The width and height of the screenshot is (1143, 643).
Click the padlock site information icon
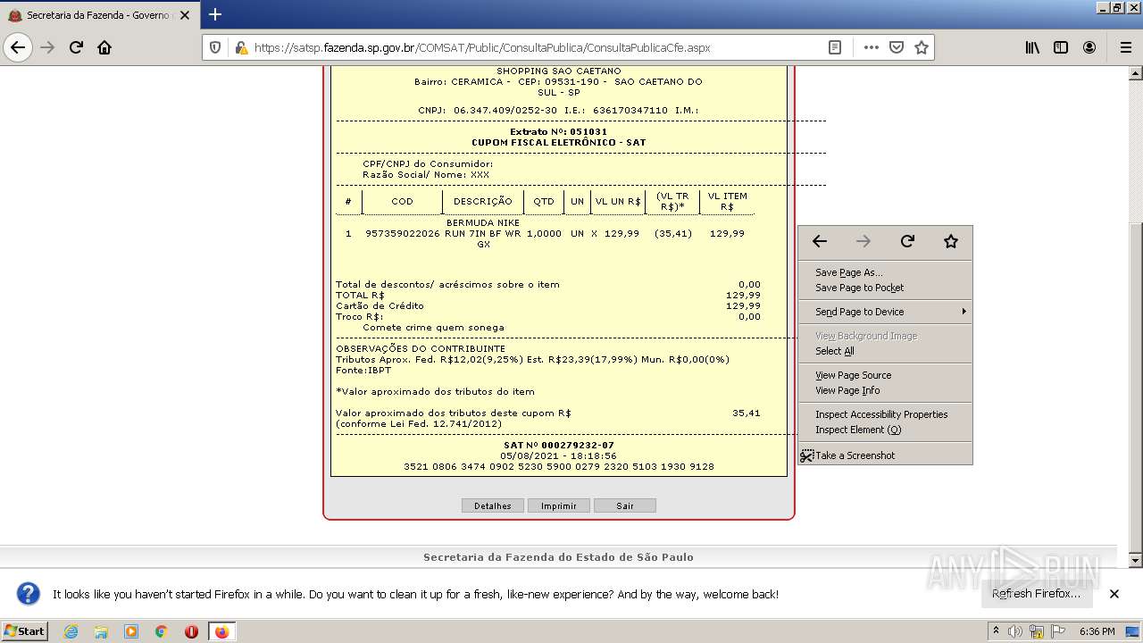(240, 47)
